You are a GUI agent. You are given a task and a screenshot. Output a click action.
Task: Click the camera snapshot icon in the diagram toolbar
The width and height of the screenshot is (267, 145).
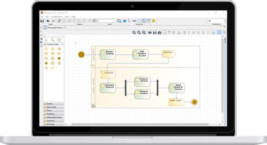pos(159,32)
